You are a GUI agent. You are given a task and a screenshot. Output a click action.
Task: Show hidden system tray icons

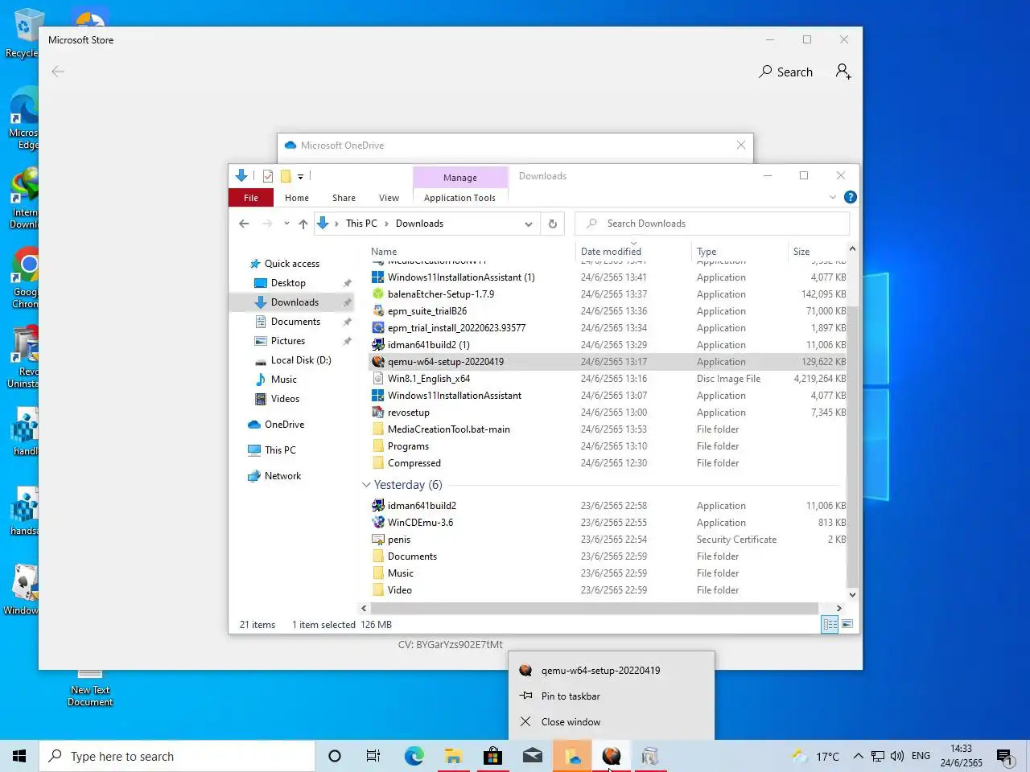[858, 756]
